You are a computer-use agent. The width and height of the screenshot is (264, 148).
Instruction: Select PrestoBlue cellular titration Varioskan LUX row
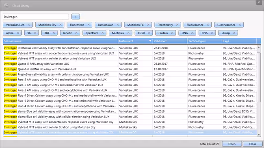point(130,74)
